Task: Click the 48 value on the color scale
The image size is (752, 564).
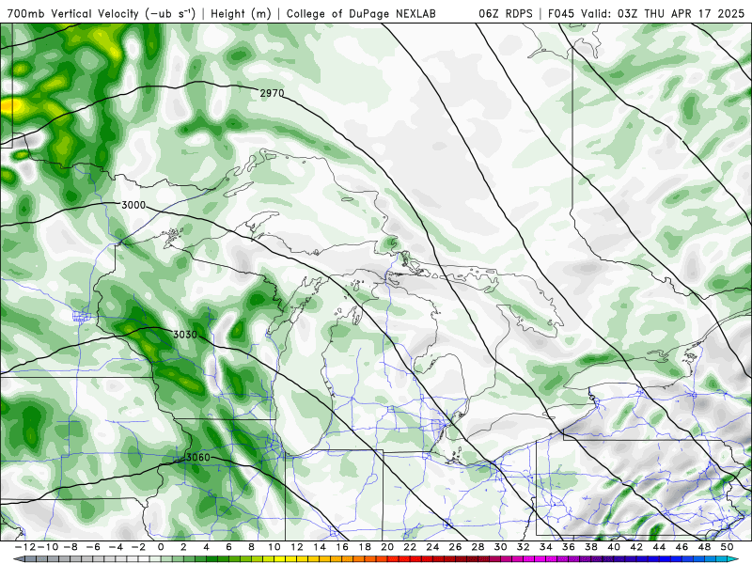Action: 704,547
